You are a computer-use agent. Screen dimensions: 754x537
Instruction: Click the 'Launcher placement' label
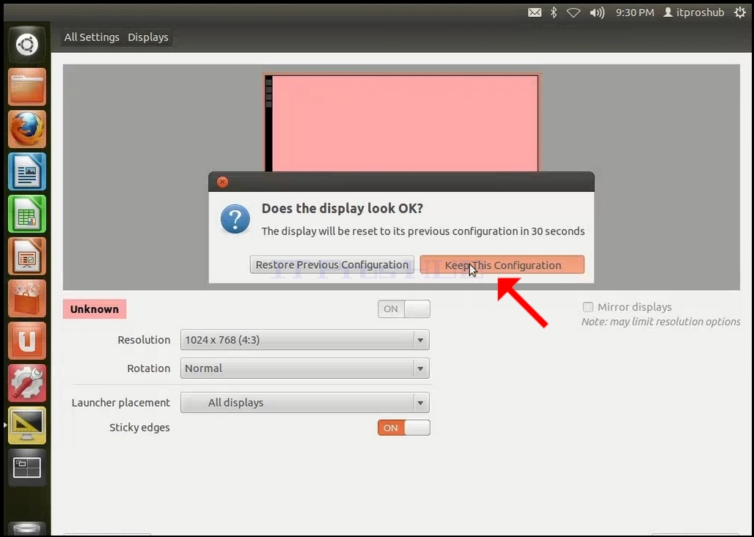coord(121,402)
